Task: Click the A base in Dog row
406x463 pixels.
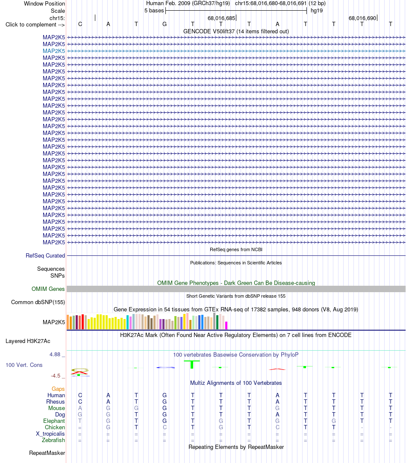Action: point(277,415)
